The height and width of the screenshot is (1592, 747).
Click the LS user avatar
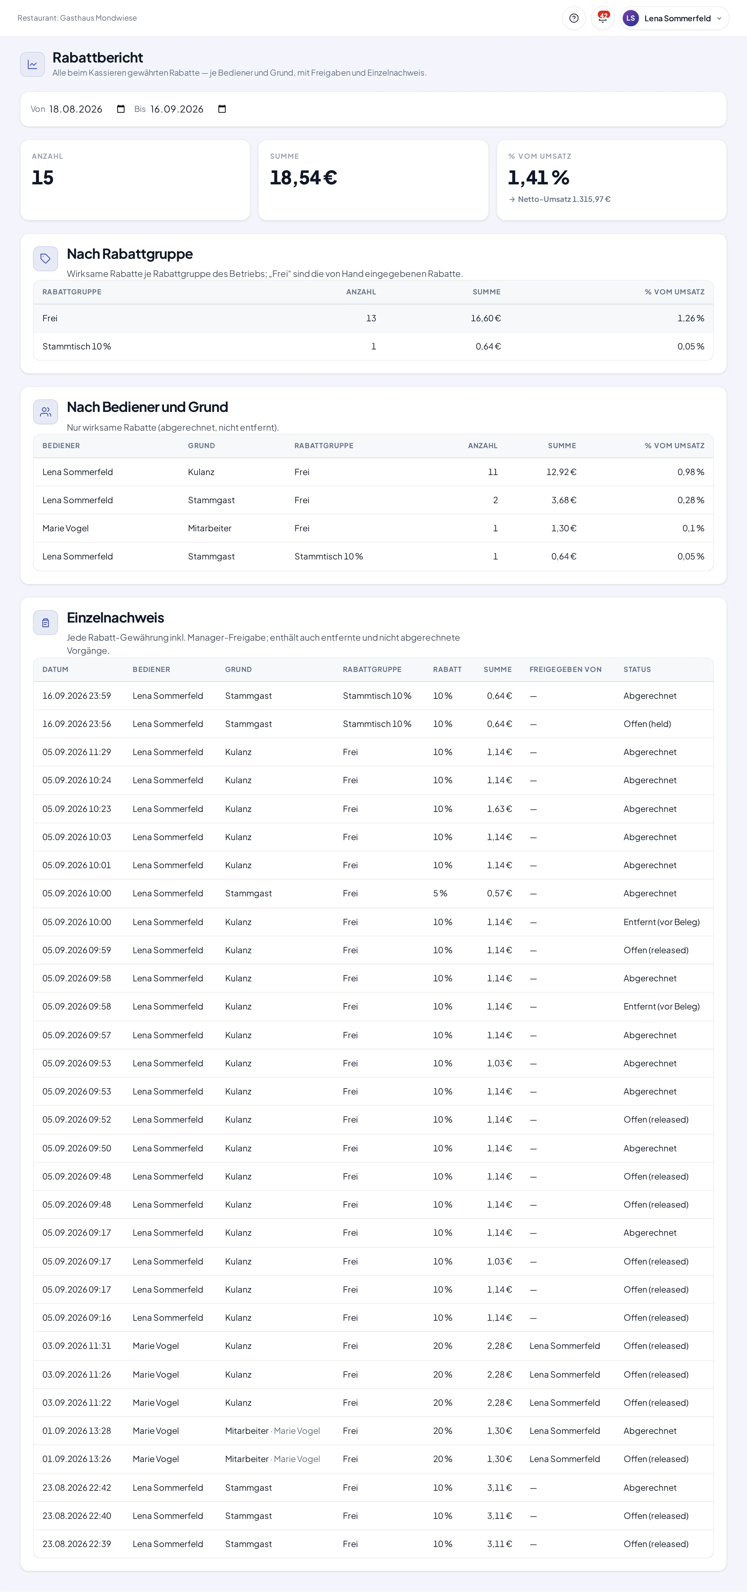(630, 18)
